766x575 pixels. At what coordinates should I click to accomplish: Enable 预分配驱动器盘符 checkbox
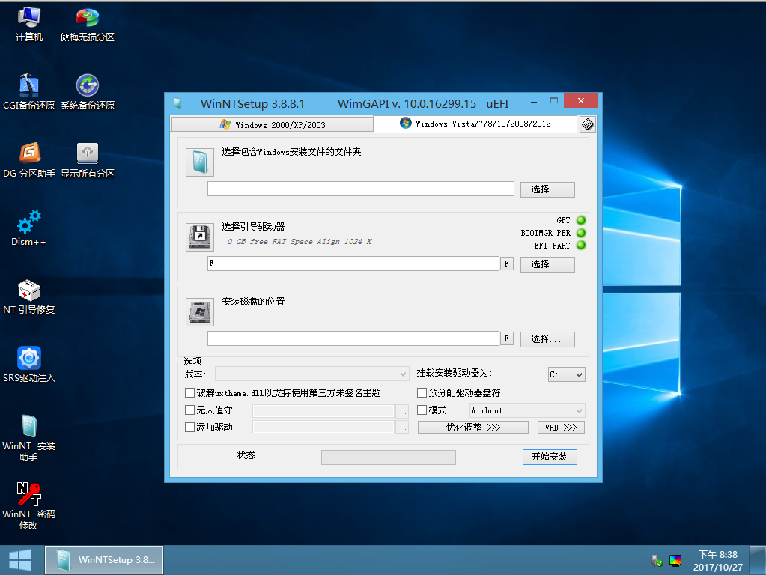click(x=422, y=393)
